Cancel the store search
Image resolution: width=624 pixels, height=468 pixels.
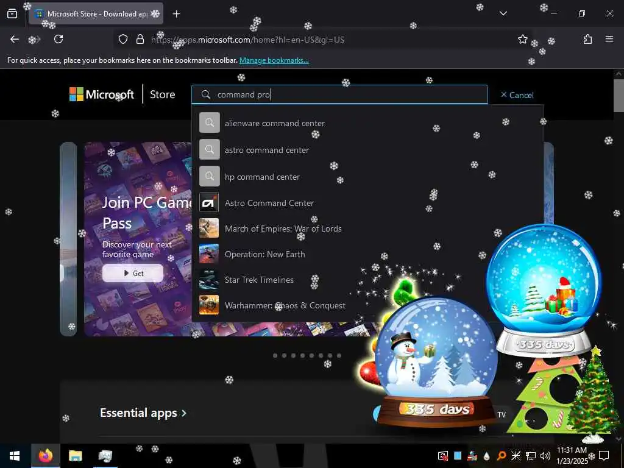tap(517, 94)
